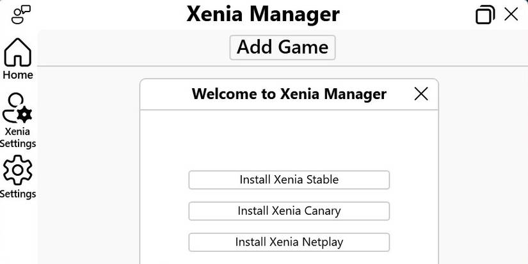Viewport: 528px width, 264px height.
Task: Close the Welcome to Xenia Manager dialog
Action: (x=421, y=94)
